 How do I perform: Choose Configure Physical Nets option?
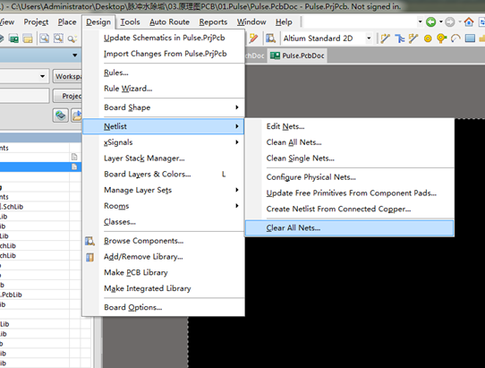click(x=350, y=177)
